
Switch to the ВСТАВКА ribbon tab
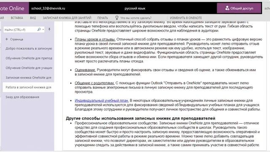click(x=17, y=18)
